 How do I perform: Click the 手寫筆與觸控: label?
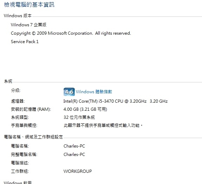pyautogui.click(x=24, y=125)
